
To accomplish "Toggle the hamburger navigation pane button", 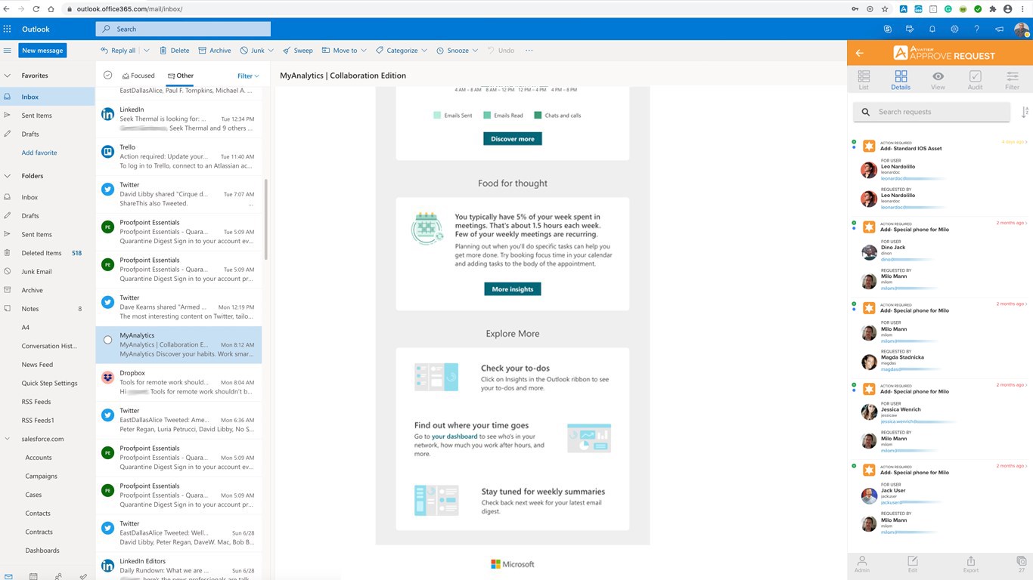I will pos(8,51).
